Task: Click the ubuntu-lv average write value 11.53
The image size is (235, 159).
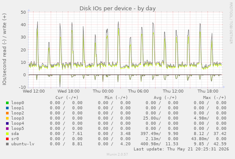Action: click(172, 144)
